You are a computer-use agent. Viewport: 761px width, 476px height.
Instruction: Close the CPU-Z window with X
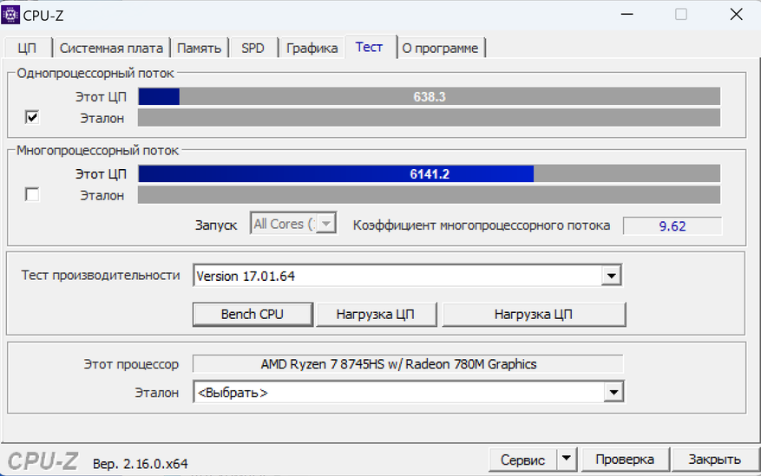click(736, 15)
